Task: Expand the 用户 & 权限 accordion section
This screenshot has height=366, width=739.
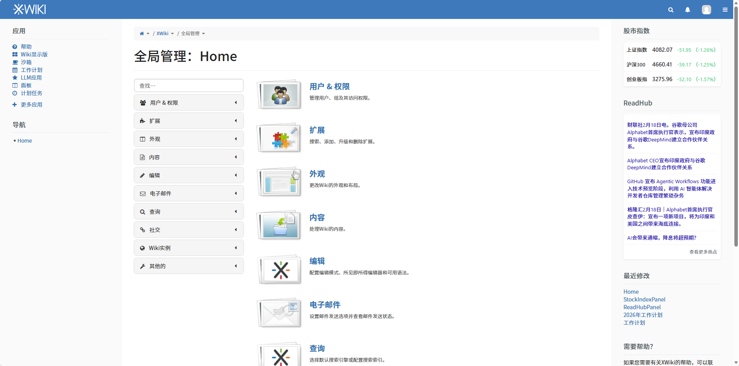Action: click(x=189, y=102)
